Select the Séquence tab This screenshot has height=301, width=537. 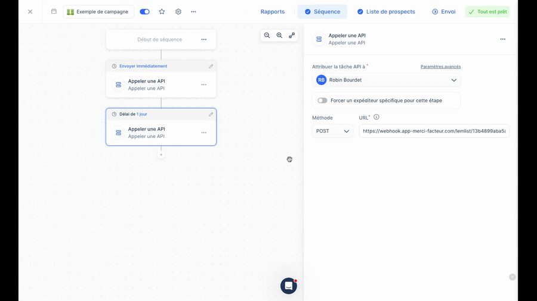point(322,12)
